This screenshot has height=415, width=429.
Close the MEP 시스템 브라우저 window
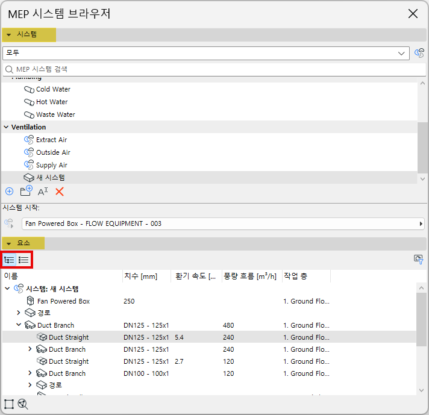coord(413,13)
